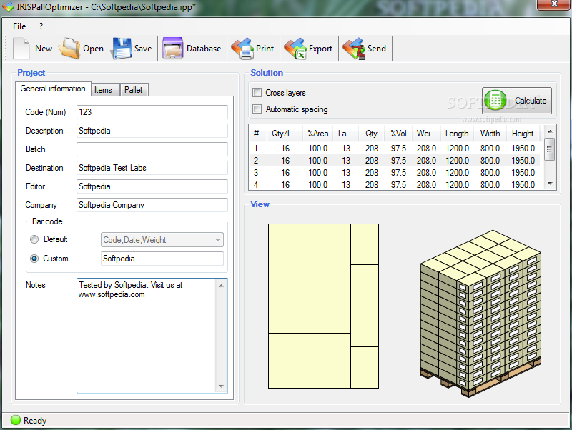Sort by the La... column header

pyautogui.click(x=345, y=134)
